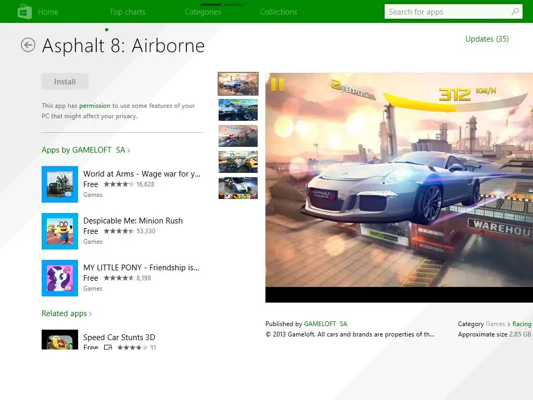This screenshot has height=400, width=533.
Task: Click the Asphalt 8: Airborne heading
Action: point(123,46)
